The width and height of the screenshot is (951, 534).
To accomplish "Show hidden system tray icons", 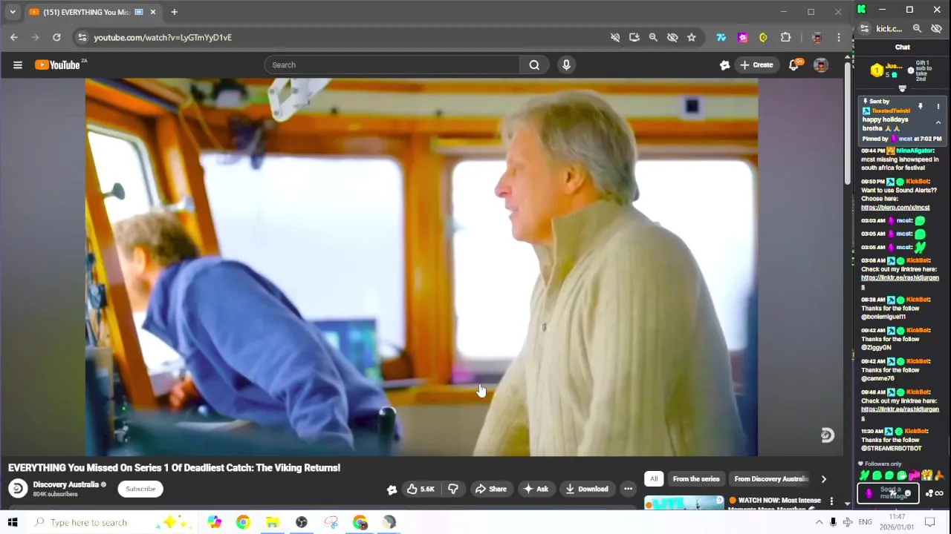I will pyautogui.click(x=819, y=522).
